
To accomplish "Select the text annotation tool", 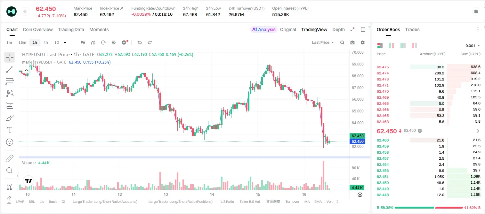I will [x=10, y=130].
